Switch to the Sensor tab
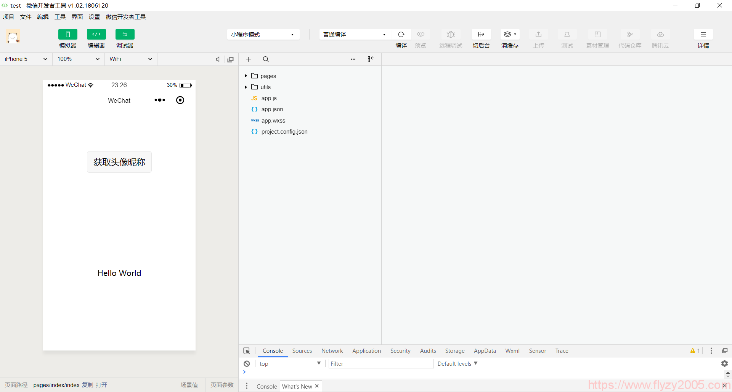 coord(538,351)
